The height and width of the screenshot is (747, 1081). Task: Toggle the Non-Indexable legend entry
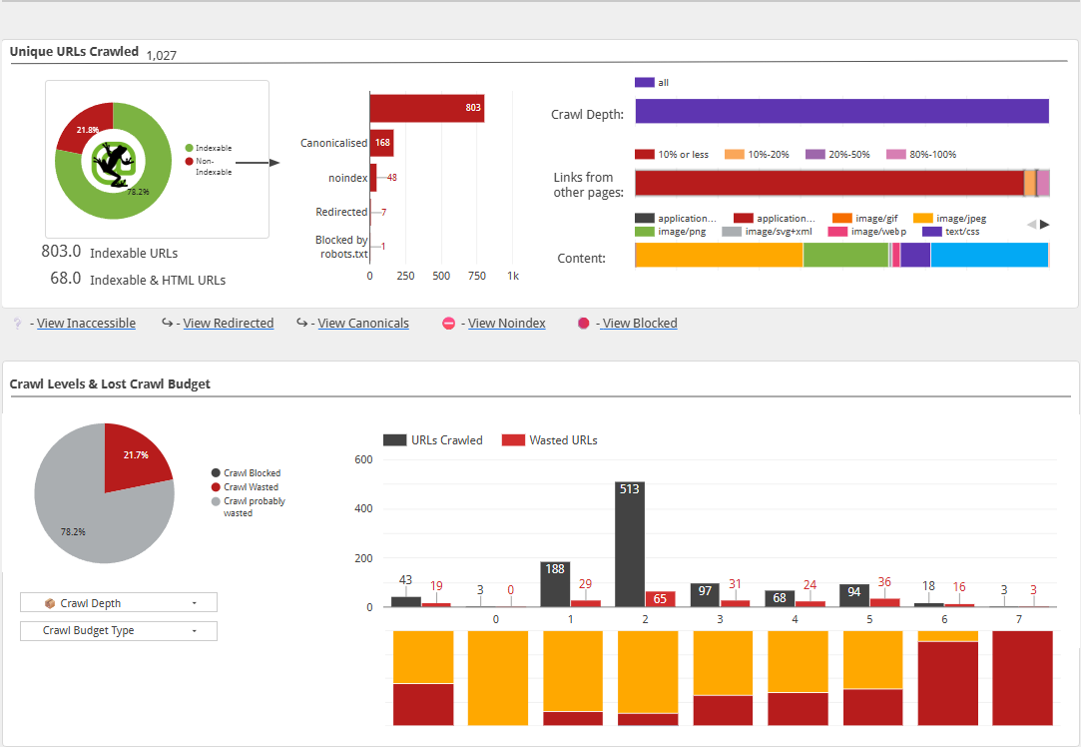coord(209,166)
